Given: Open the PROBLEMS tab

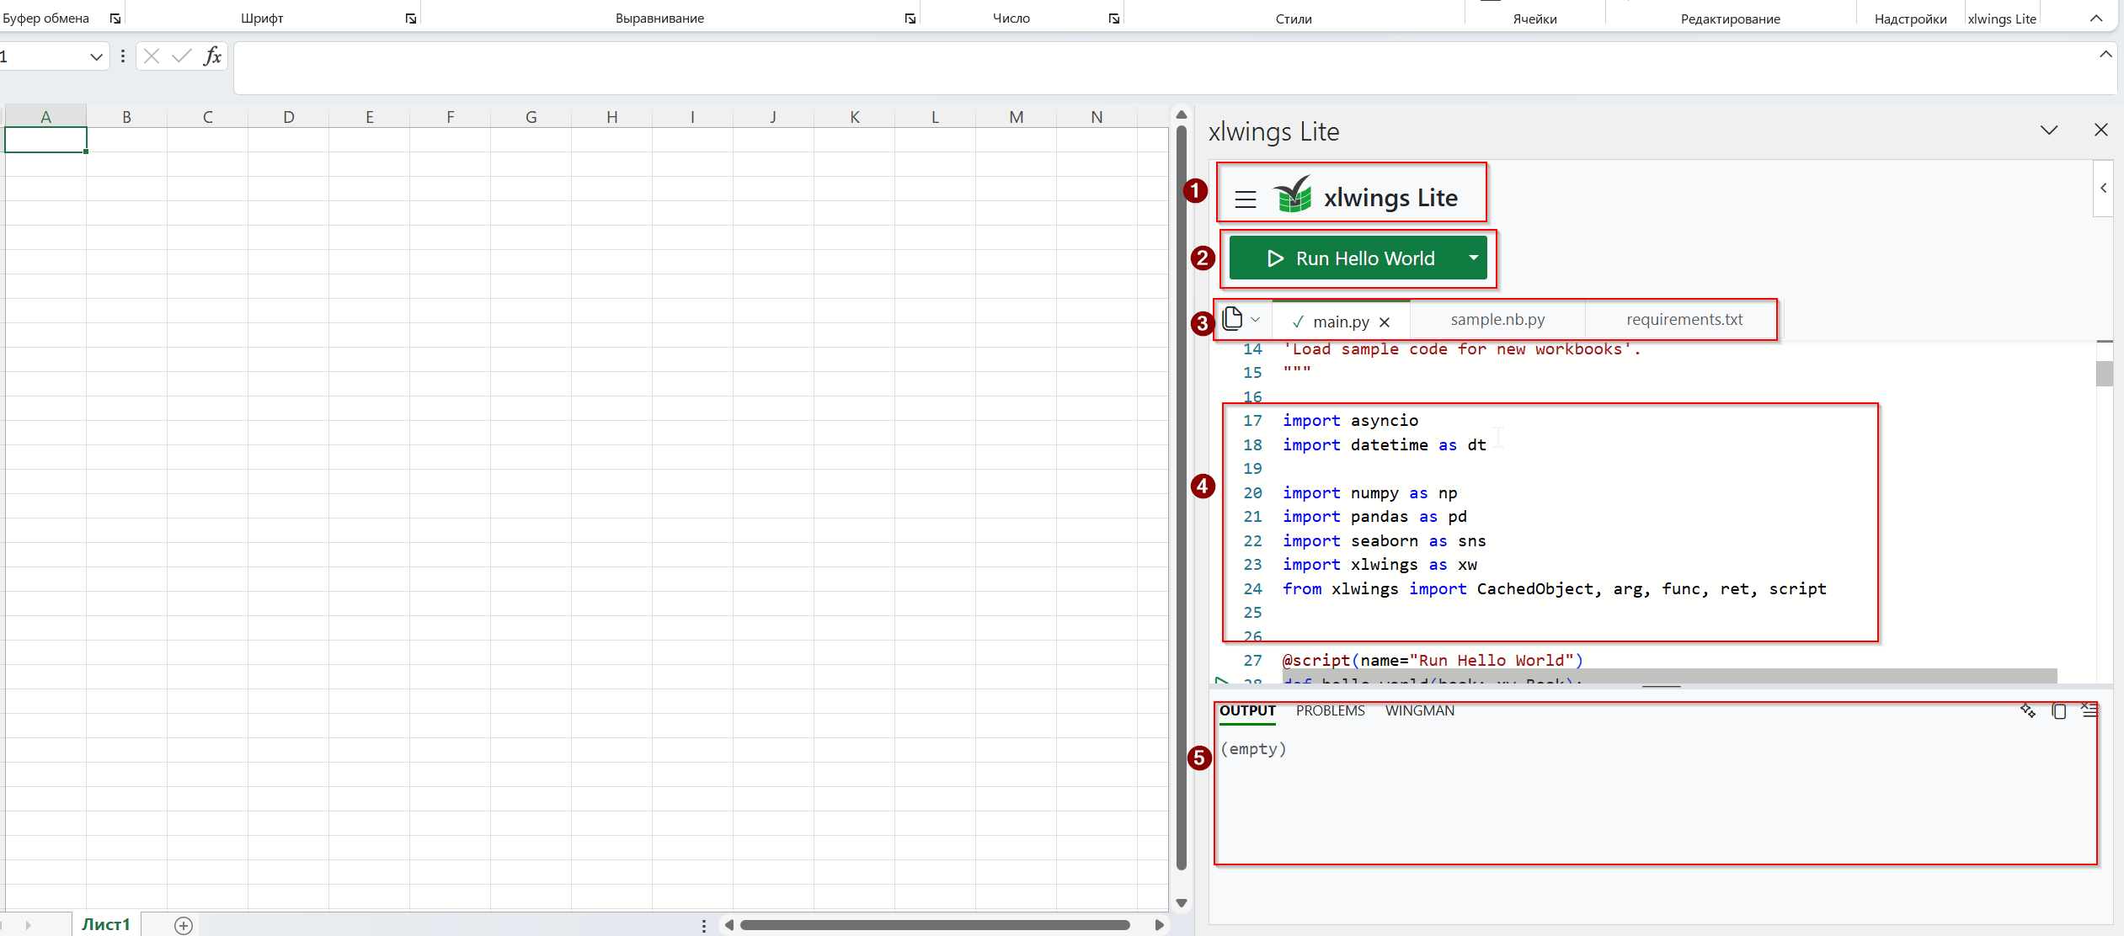Looking at the screenshot, I should click(1331, 710).
